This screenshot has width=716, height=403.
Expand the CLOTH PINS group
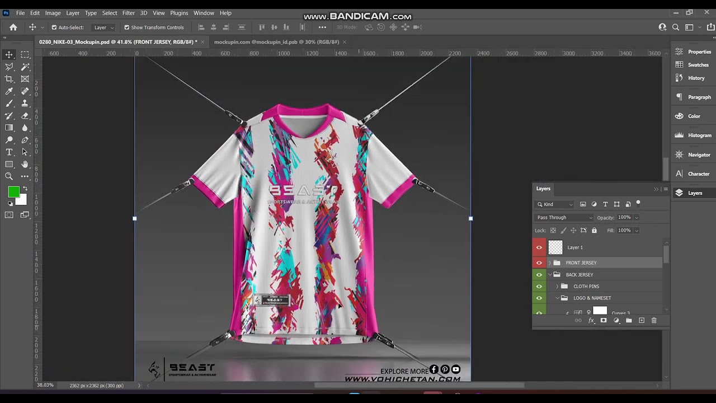tap(557, 287)
